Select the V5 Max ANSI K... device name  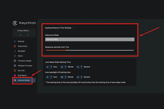coord(24,31)
